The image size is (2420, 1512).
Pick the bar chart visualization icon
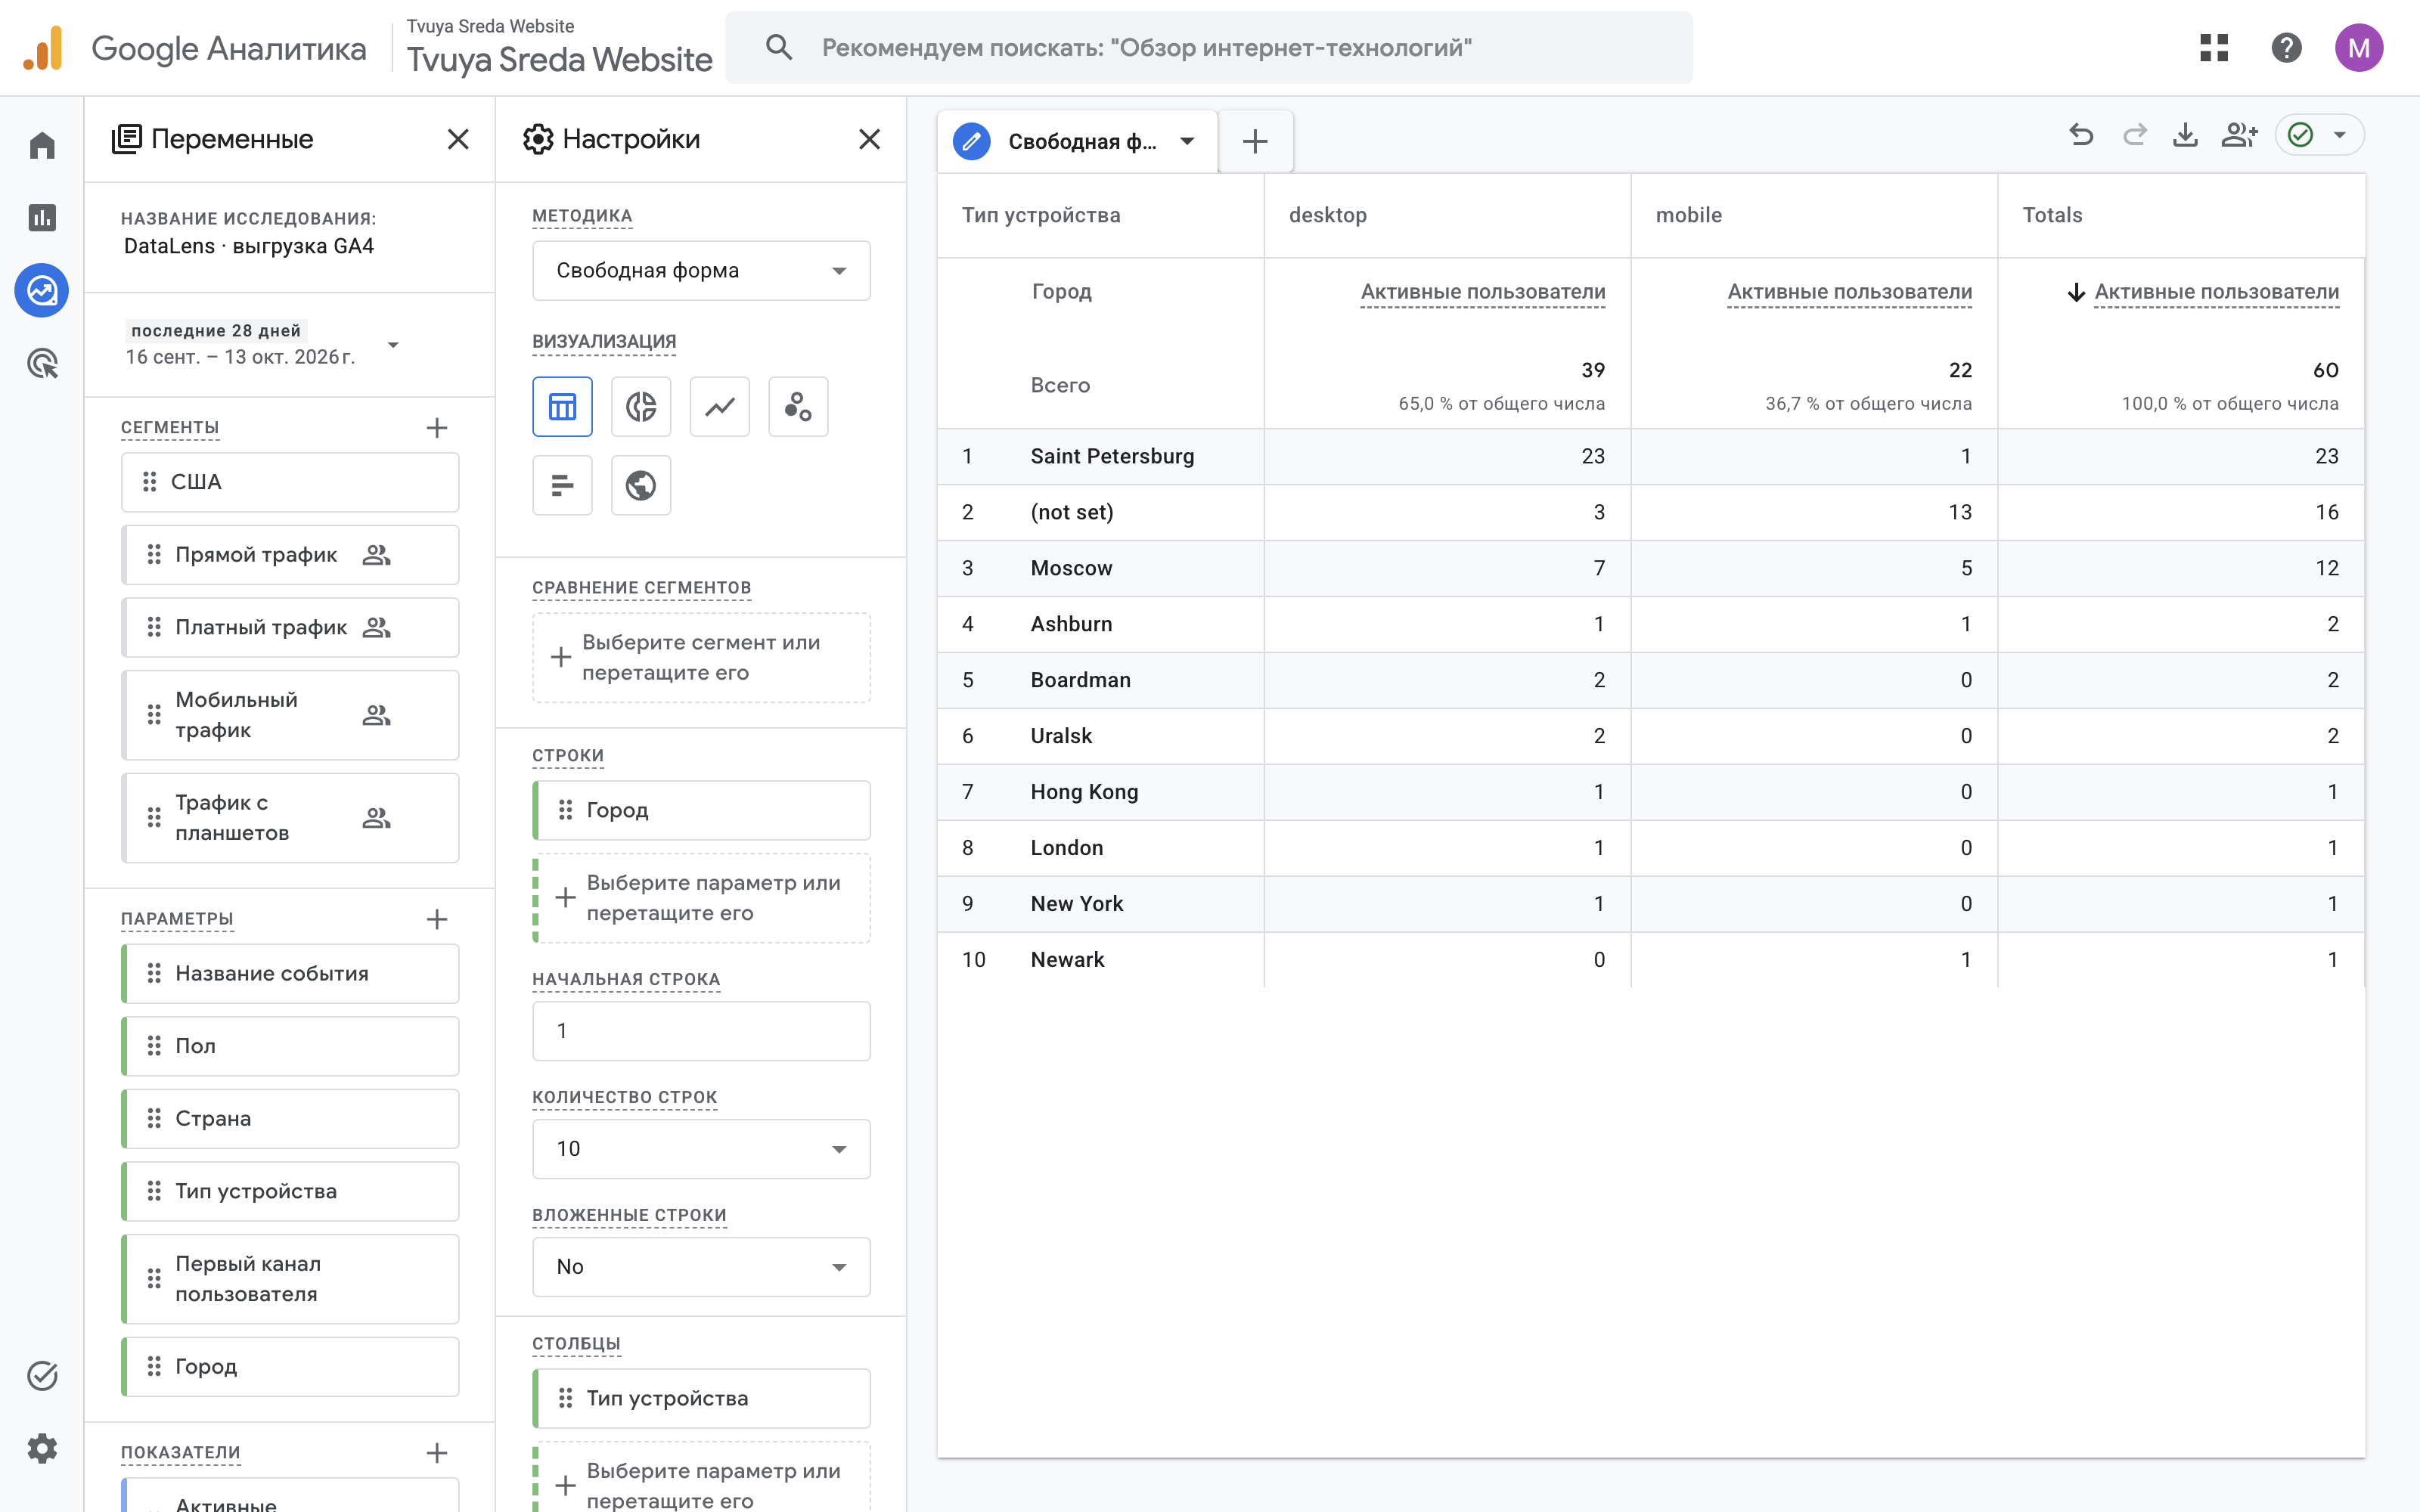click(562, 486)
